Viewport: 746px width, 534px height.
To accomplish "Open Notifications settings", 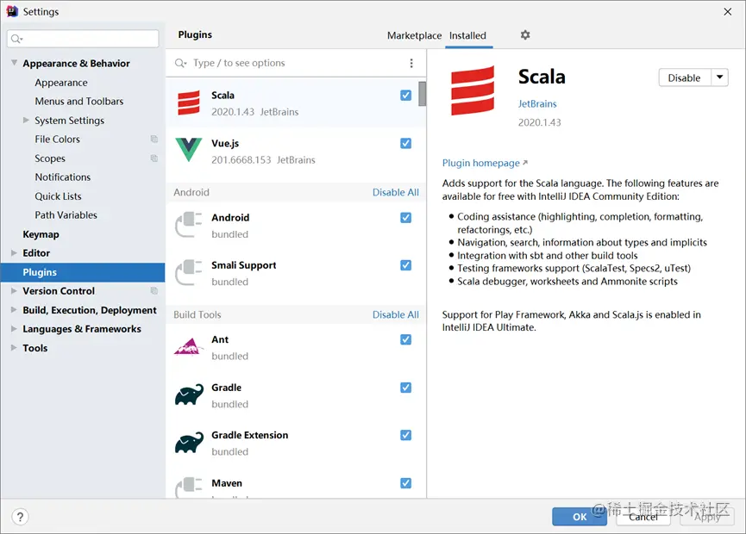I will pyautogui.click(x=62, y=177).
